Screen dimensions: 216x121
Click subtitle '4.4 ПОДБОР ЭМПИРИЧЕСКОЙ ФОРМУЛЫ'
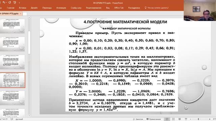[127, 29]
